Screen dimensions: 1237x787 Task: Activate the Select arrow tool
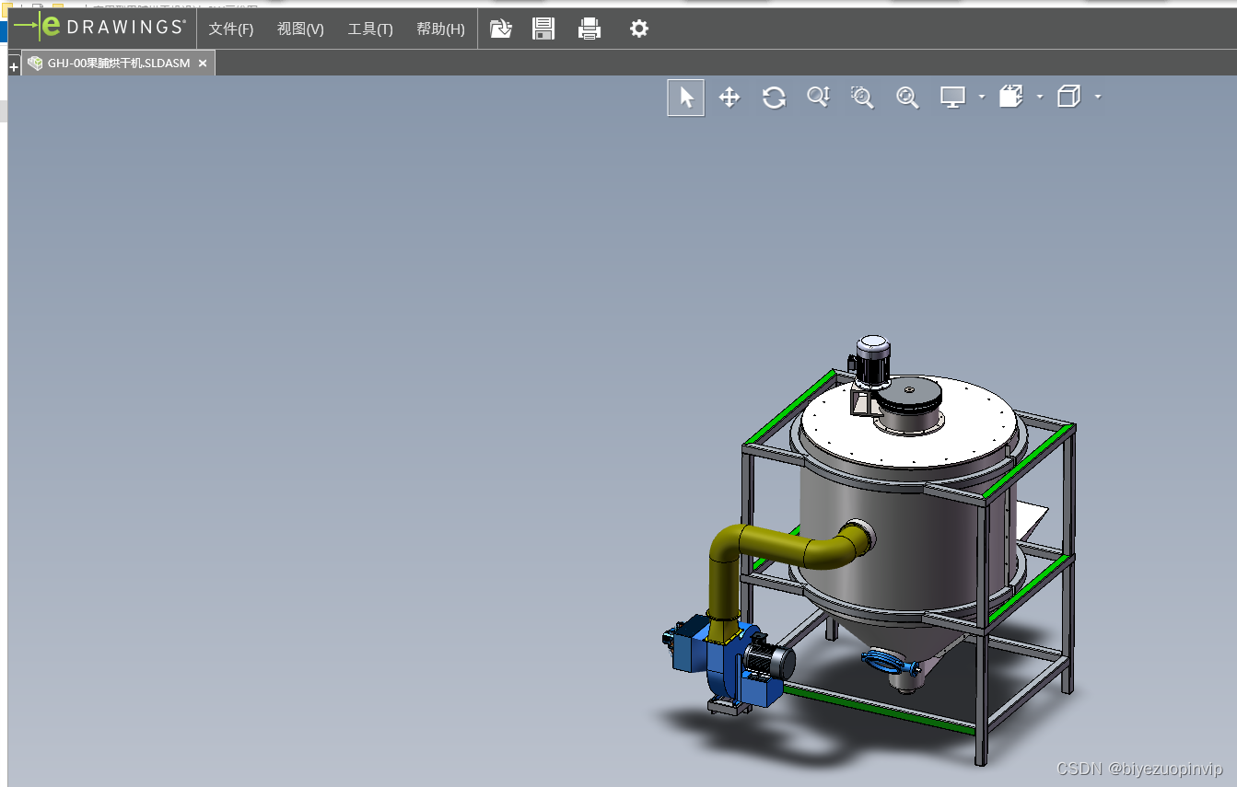tap(686, 98)
